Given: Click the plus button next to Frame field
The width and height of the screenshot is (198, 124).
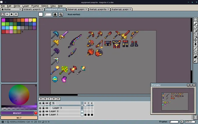Looking at the screenshot, I should point(182,122).
